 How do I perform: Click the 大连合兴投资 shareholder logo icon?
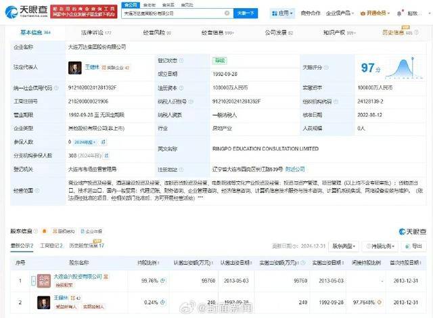pos(43,279)
